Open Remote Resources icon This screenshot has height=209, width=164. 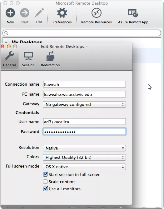(96, 13)
